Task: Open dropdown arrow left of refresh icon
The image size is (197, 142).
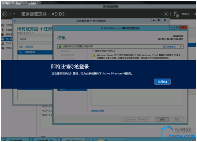Action: tap(161, 14)
